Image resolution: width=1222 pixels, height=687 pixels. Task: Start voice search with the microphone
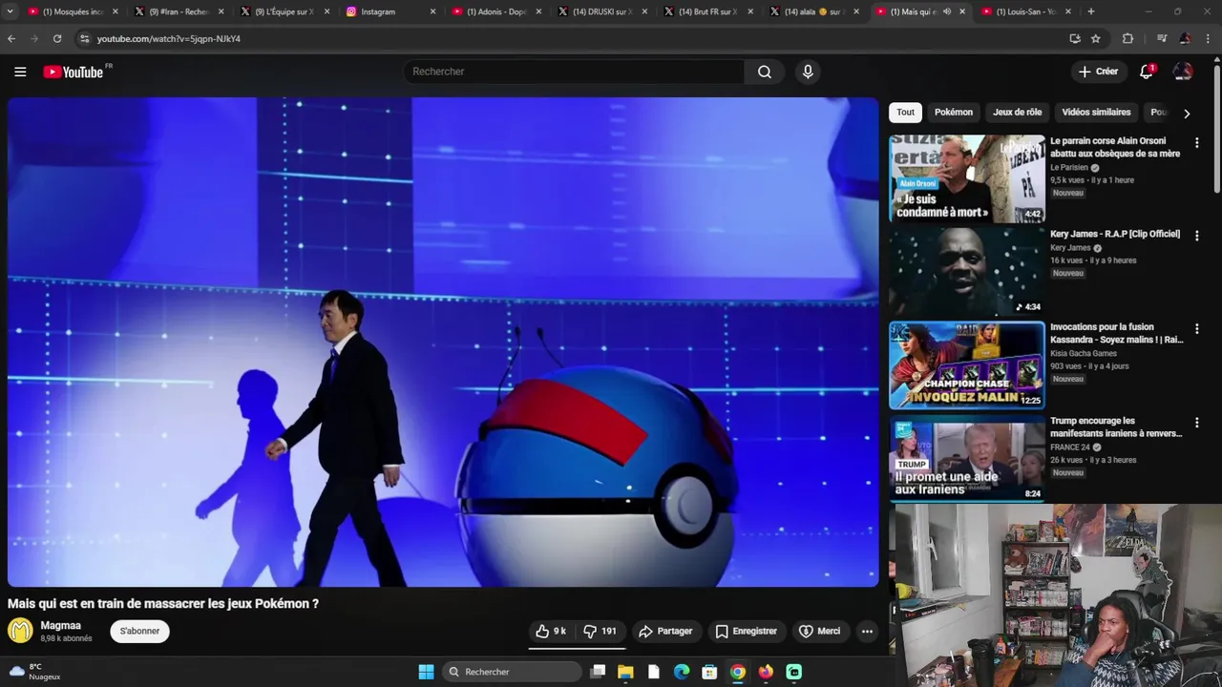pos(808,72)
